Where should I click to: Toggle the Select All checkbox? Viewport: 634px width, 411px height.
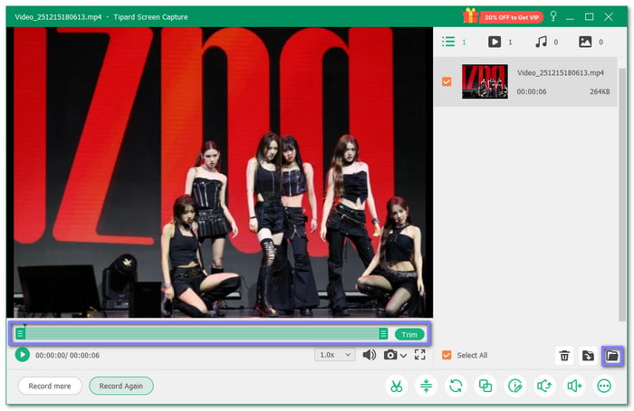pos(447,355)
